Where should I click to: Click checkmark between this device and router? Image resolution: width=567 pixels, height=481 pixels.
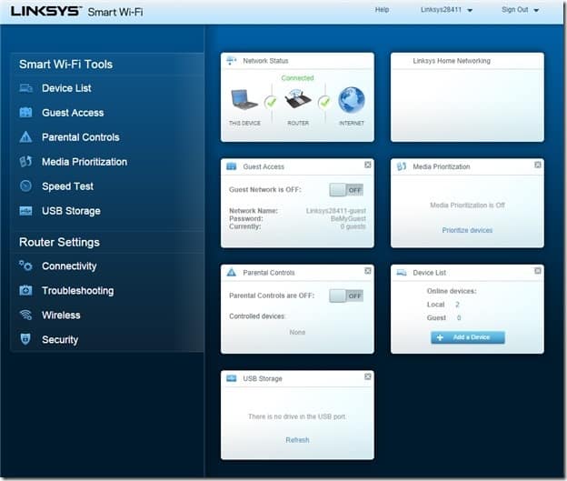pos(271,102)
